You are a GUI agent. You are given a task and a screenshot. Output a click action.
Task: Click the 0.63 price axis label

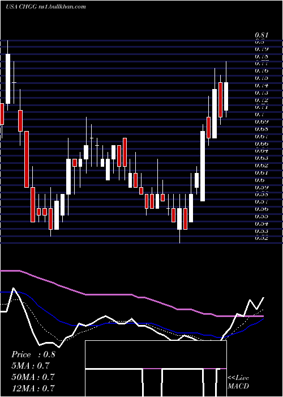tap(261, 158)
